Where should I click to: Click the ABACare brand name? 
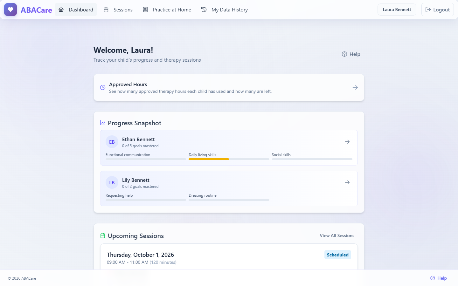[x=36, y=10]
